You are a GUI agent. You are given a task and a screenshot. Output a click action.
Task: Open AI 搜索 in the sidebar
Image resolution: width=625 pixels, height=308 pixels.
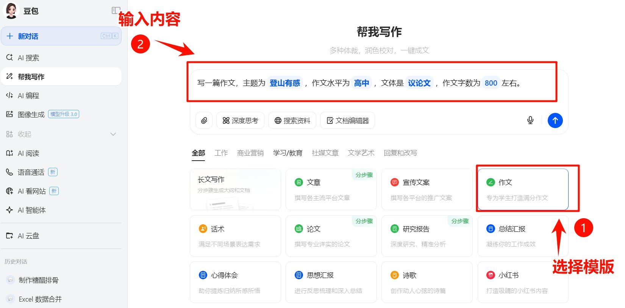coord(28,58)
